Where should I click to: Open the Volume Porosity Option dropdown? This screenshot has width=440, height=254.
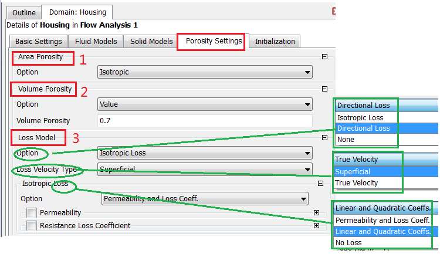coord(205,104)
